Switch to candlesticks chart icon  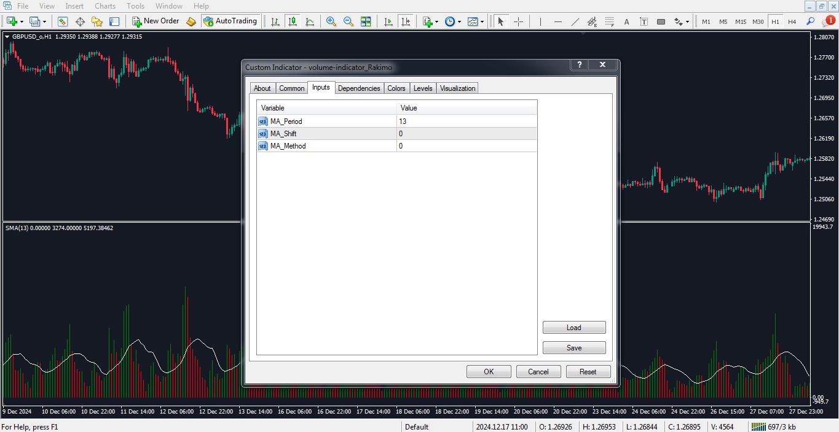tap(293, 21)
